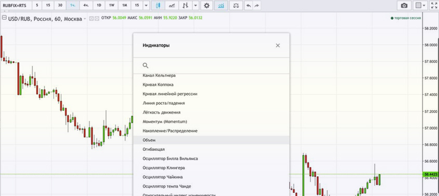Take a chart snapshot with camera icon
This screenshot has width=439, height=196.
click(x=404, y=5)
